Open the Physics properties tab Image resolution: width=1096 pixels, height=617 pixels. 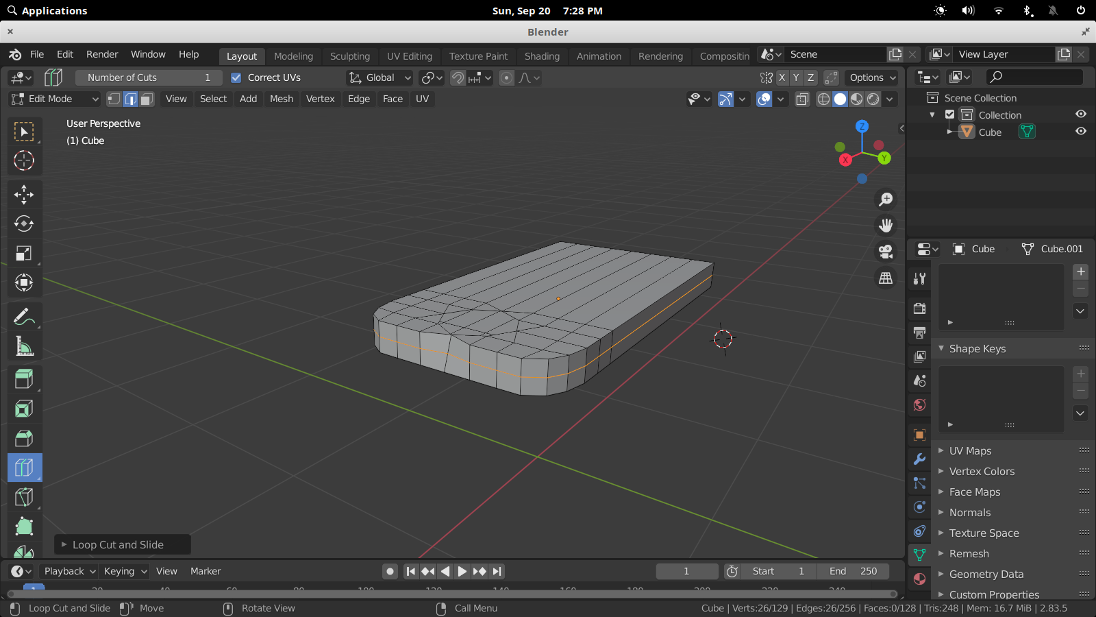(920, 507)
